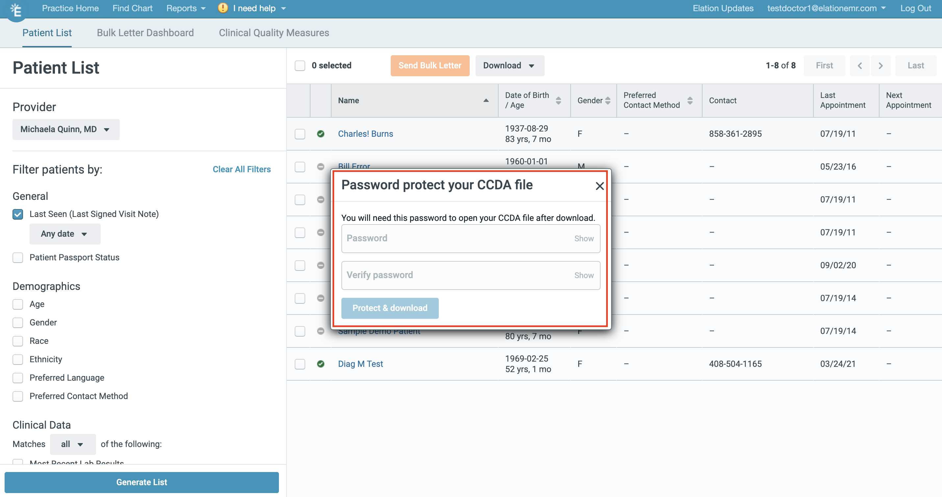Click the green status icon on Charles! Burns row

point(321,134)
